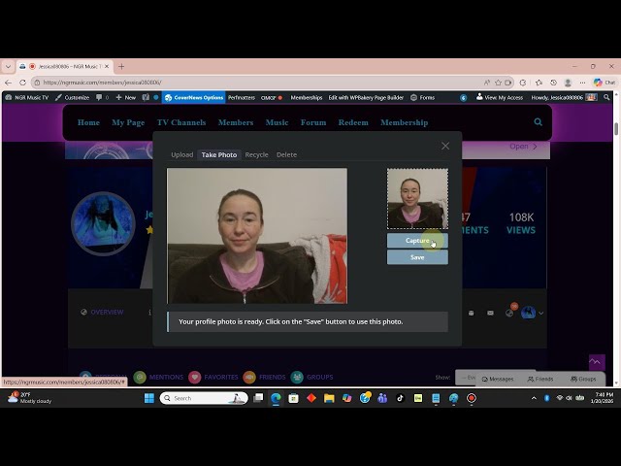Open the browser profile icon
The image size is (621, 466).
[568, 83]
